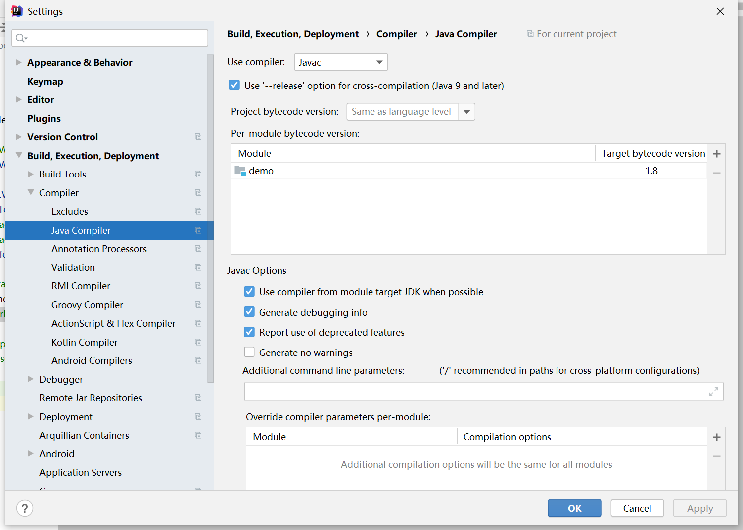Image resolution: width=743 pixels, height=530 pixels.
Task: Expand the Android node arrow
Action: pyautogui.click(x=31, y=454)
